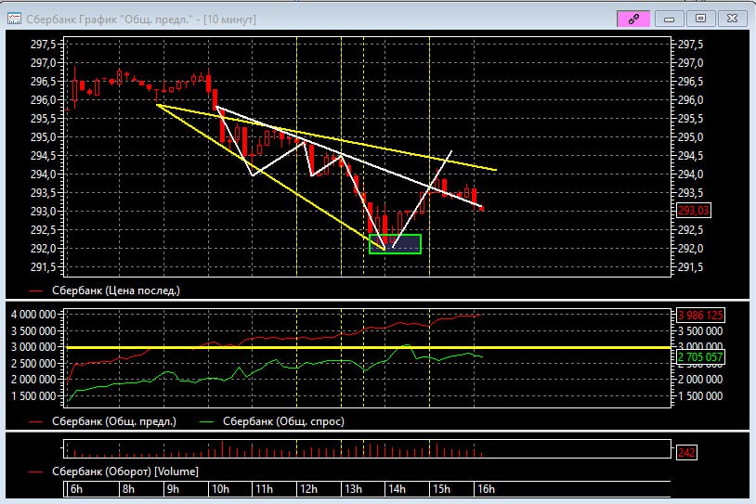Close the Сбербанк График window
The width and height of the screenshot is (756, 504).
click(x=734, y=19)
